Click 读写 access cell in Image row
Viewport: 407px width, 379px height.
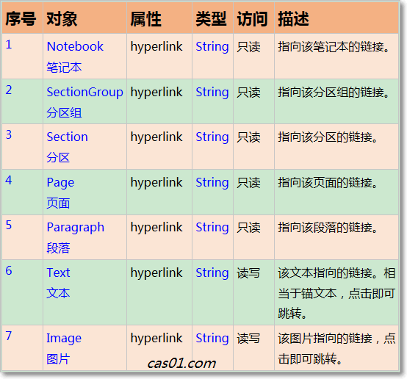coord(248,339)
